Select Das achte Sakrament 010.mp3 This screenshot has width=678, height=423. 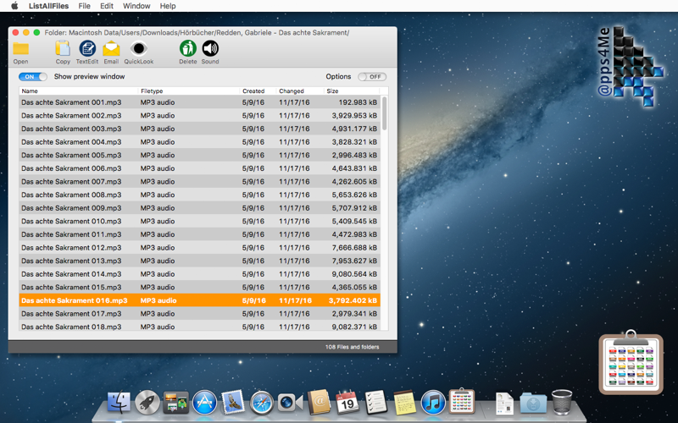[199, 221]
